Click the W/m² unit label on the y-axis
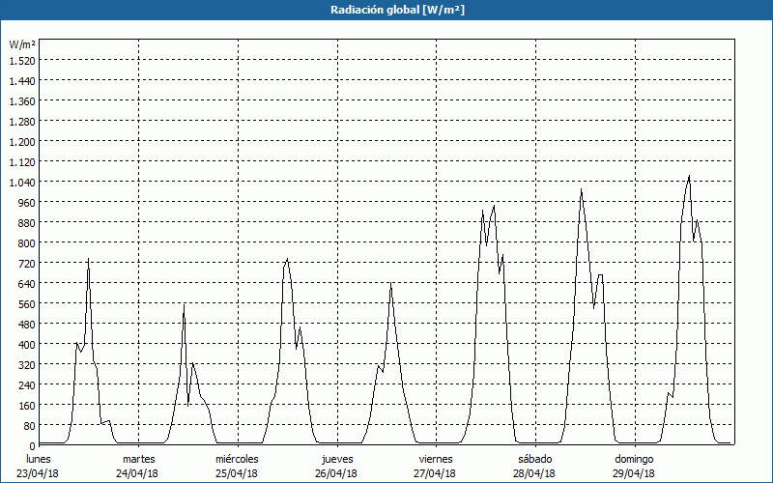Image resolution: width=773 pixels, height=483 pixels. click(x=22, y=44)
